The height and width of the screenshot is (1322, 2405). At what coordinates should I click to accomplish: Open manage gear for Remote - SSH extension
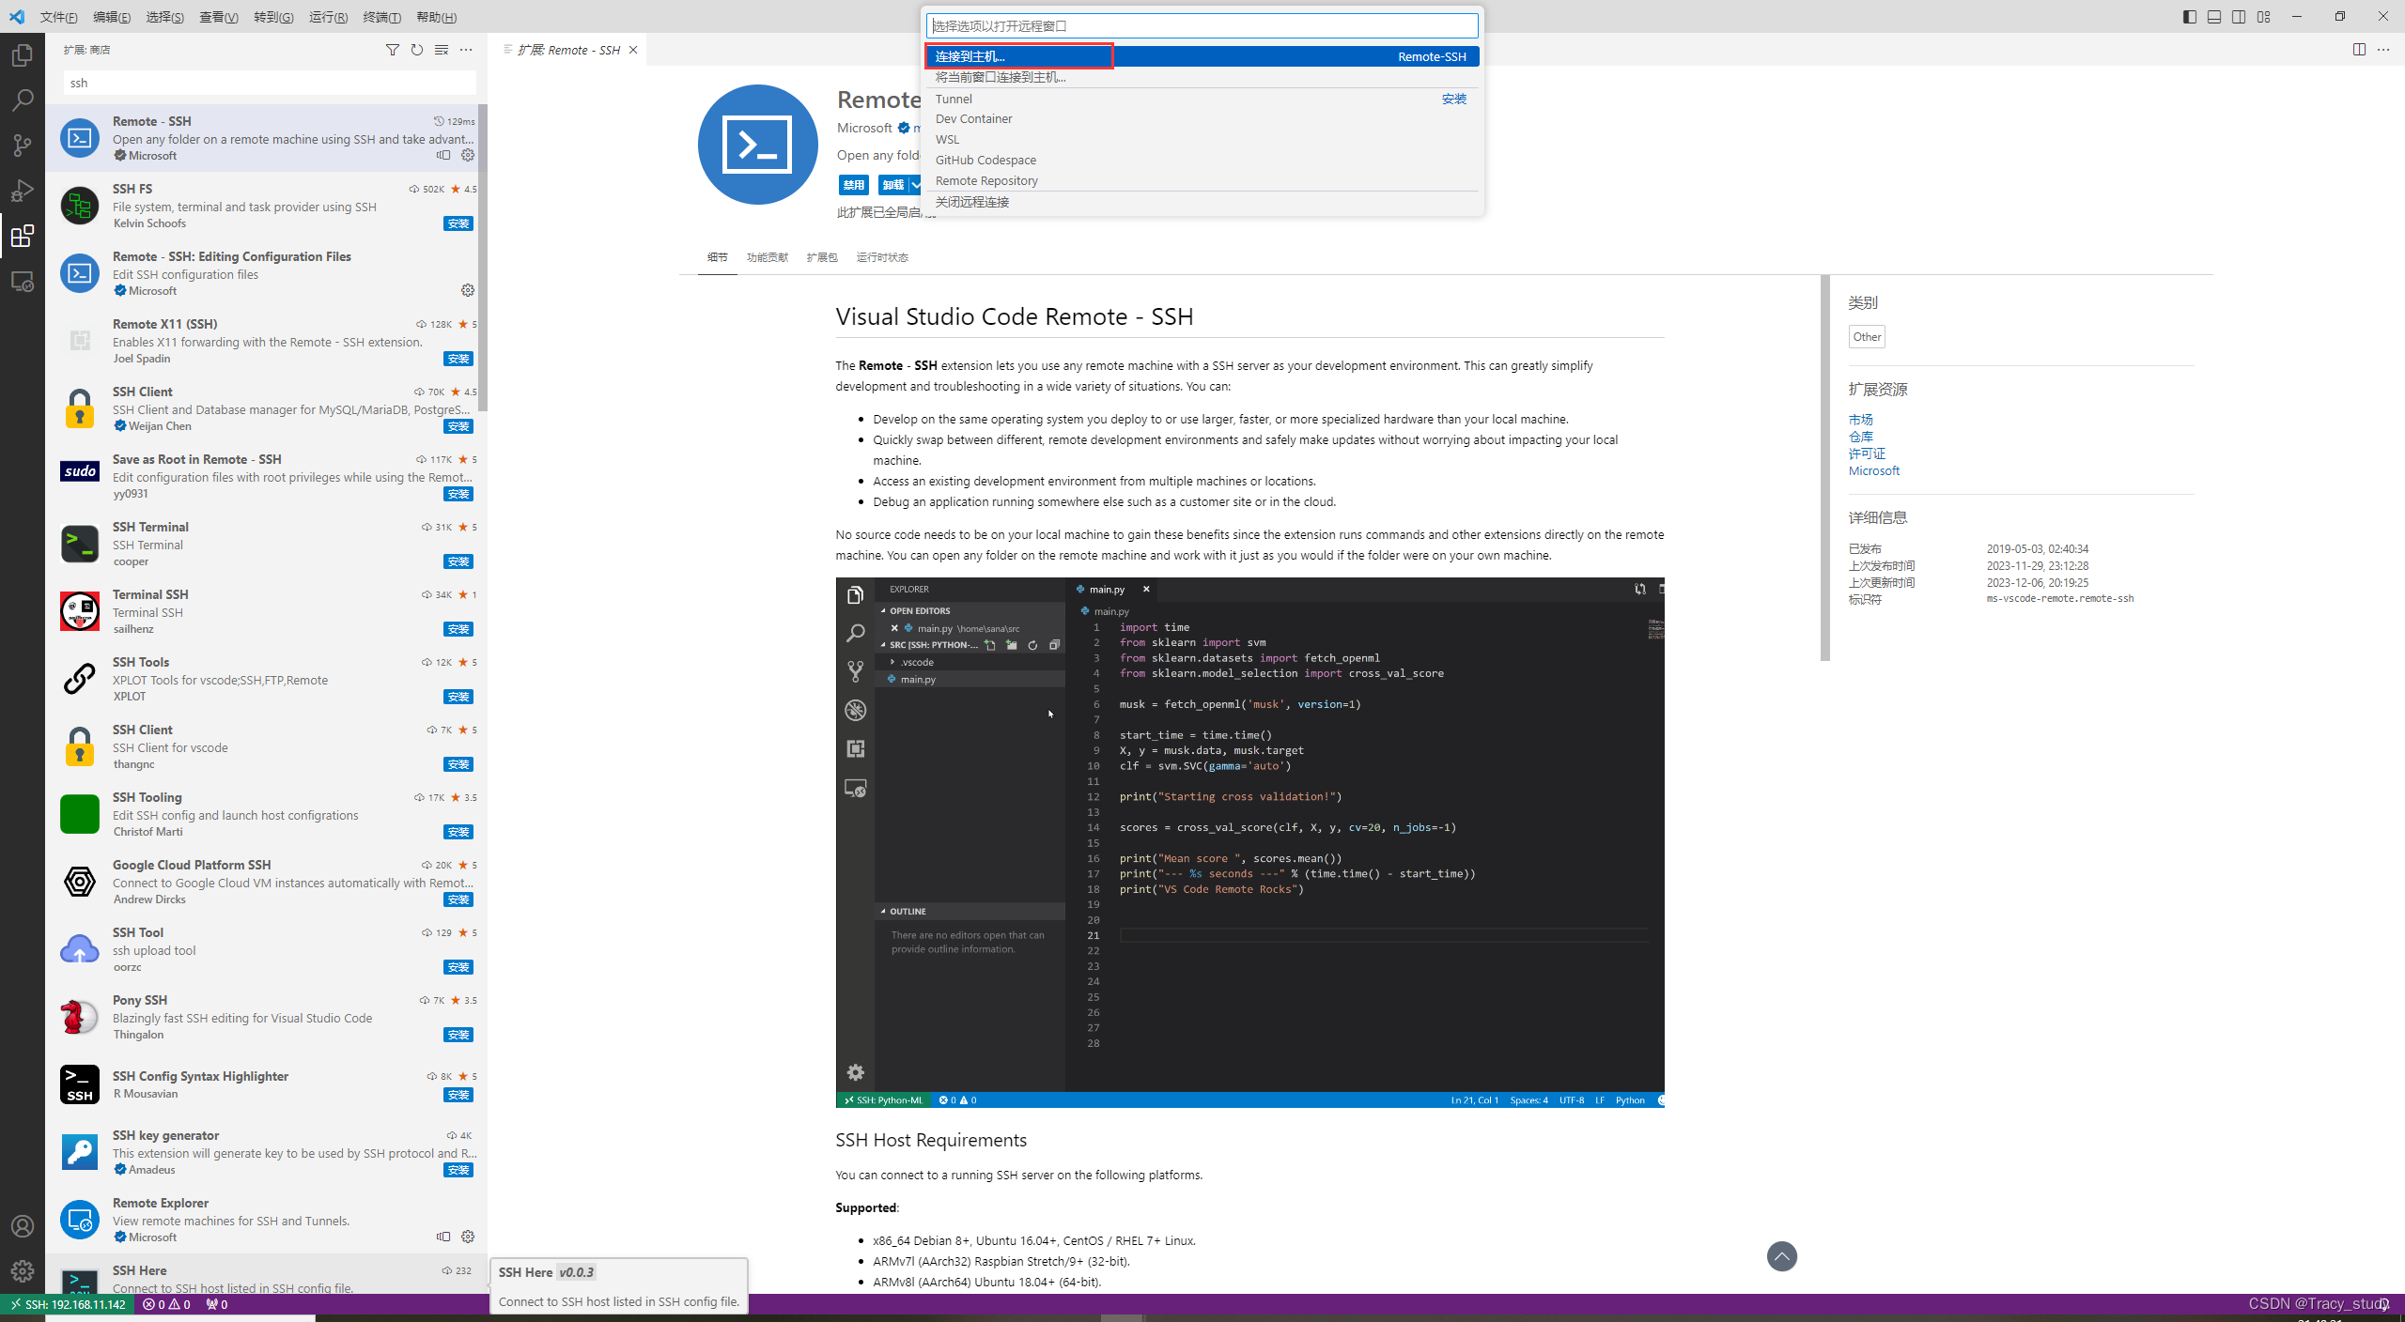pyautogui.click(x=468, y=155)
